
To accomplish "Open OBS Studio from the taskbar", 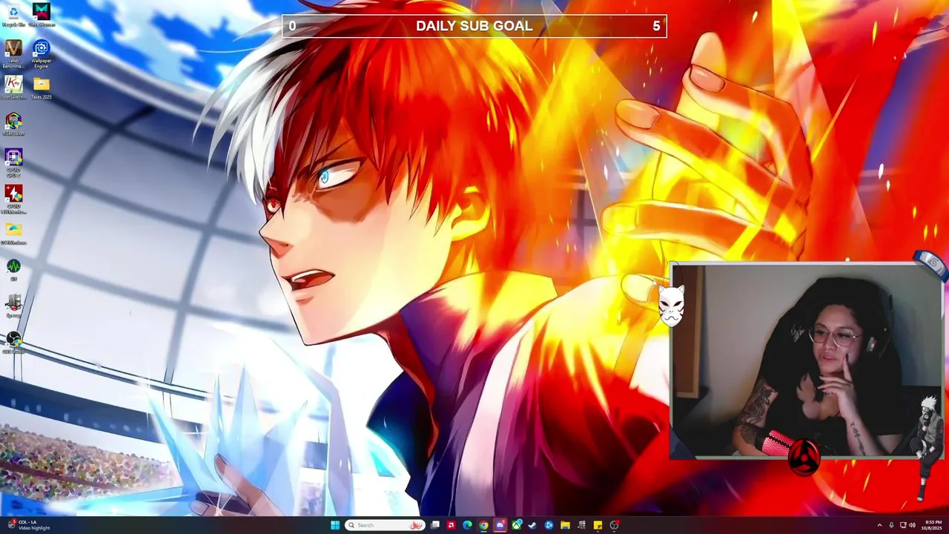I will click(614, 525).
